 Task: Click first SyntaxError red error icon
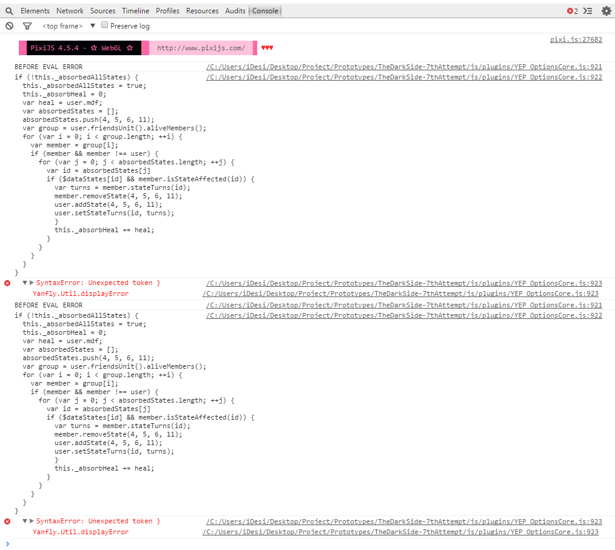click(x=7, y=283)
